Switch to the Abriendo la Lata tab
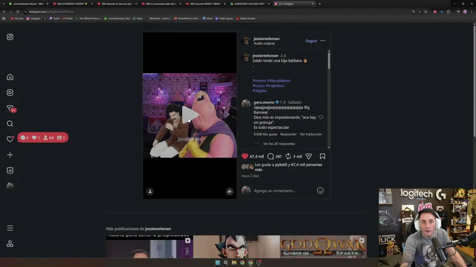The height and width of the screenshot is (267, 476). [x=117, y=4]
